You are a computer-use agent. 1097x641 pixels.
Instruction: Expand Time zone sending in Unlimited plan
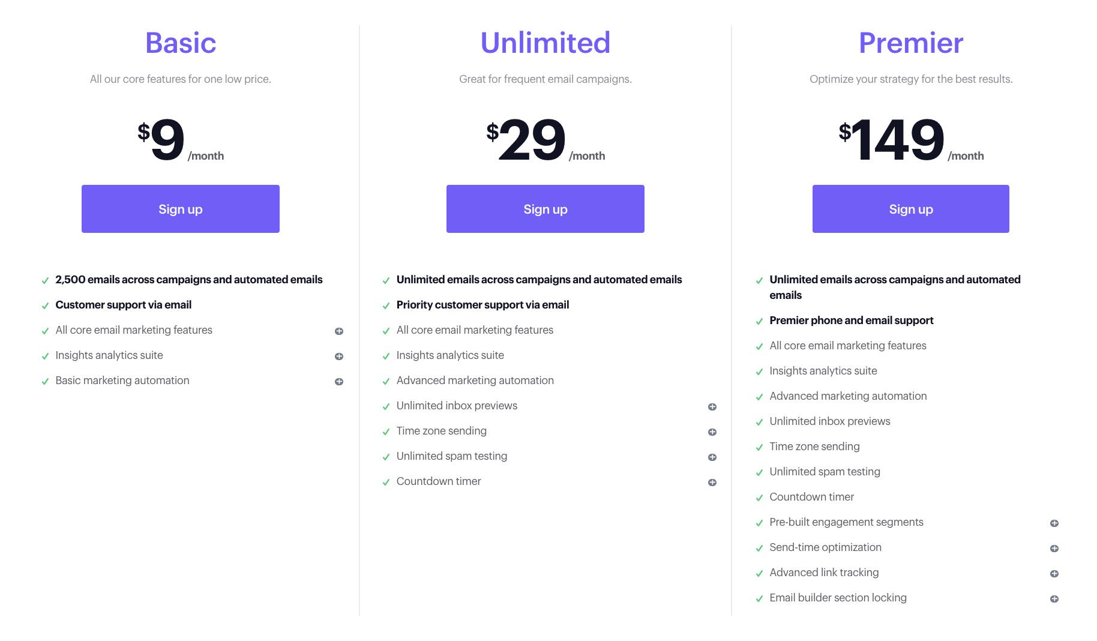click(x=712, y=432)
